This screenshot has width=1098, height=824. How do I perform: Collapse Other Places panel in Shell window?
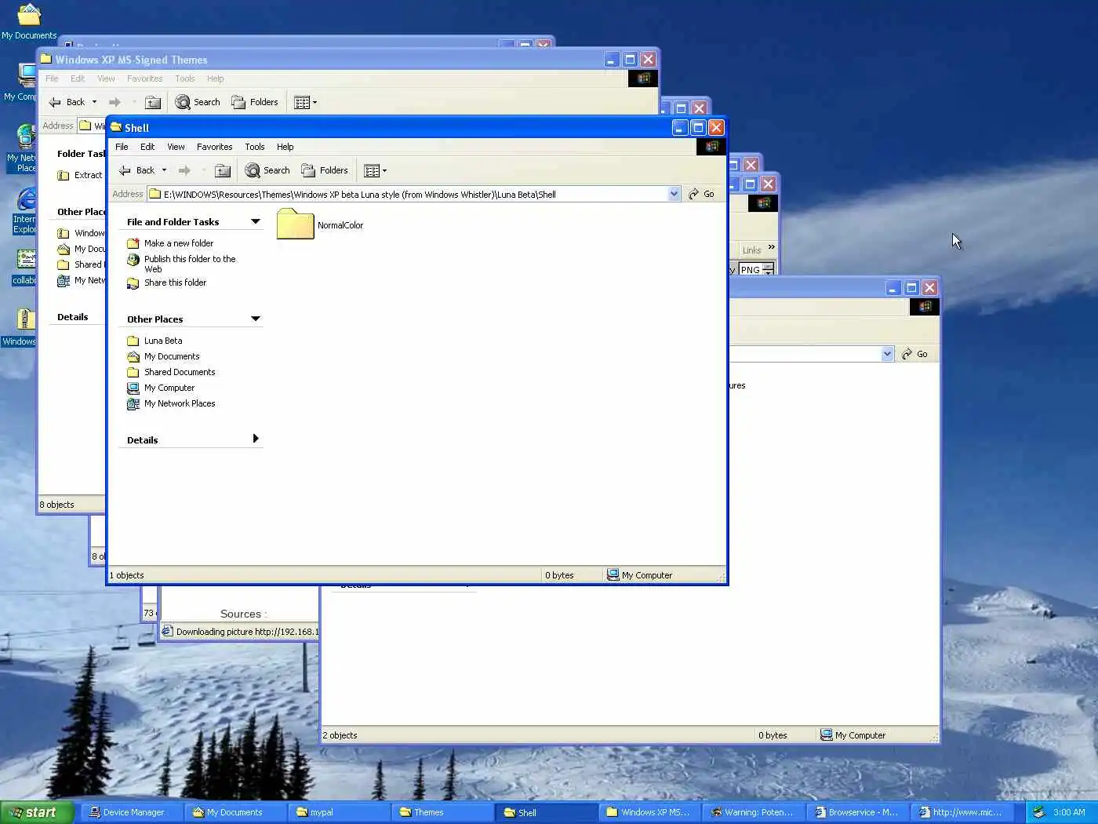click(255, 319)
